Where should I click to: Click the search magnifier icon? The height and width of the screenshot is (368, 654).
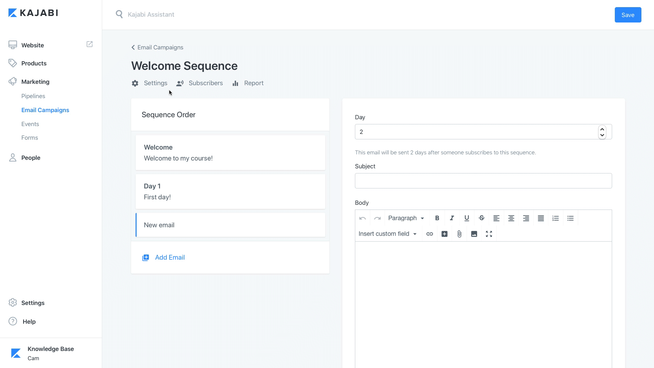pyautogui.click(x=119, y=14)
